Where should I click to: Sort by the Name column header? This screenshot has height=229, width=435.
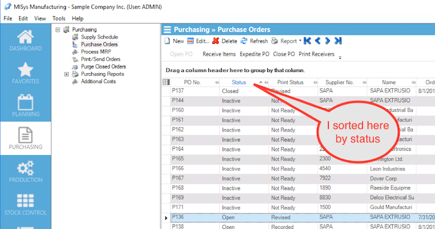click(x=388, y=83)
